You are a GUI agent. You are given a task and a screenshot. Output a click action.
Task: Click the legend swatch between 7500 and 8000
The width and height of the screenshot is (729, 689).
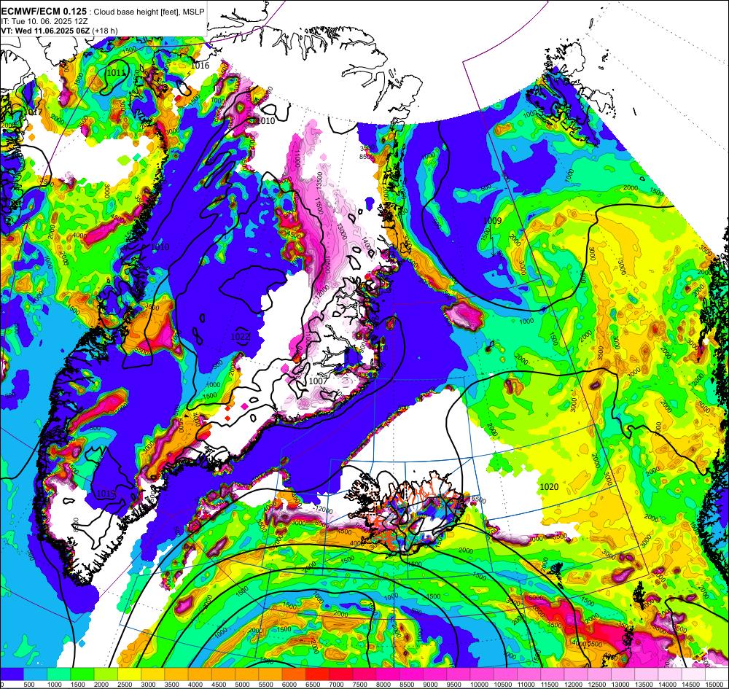364,674
